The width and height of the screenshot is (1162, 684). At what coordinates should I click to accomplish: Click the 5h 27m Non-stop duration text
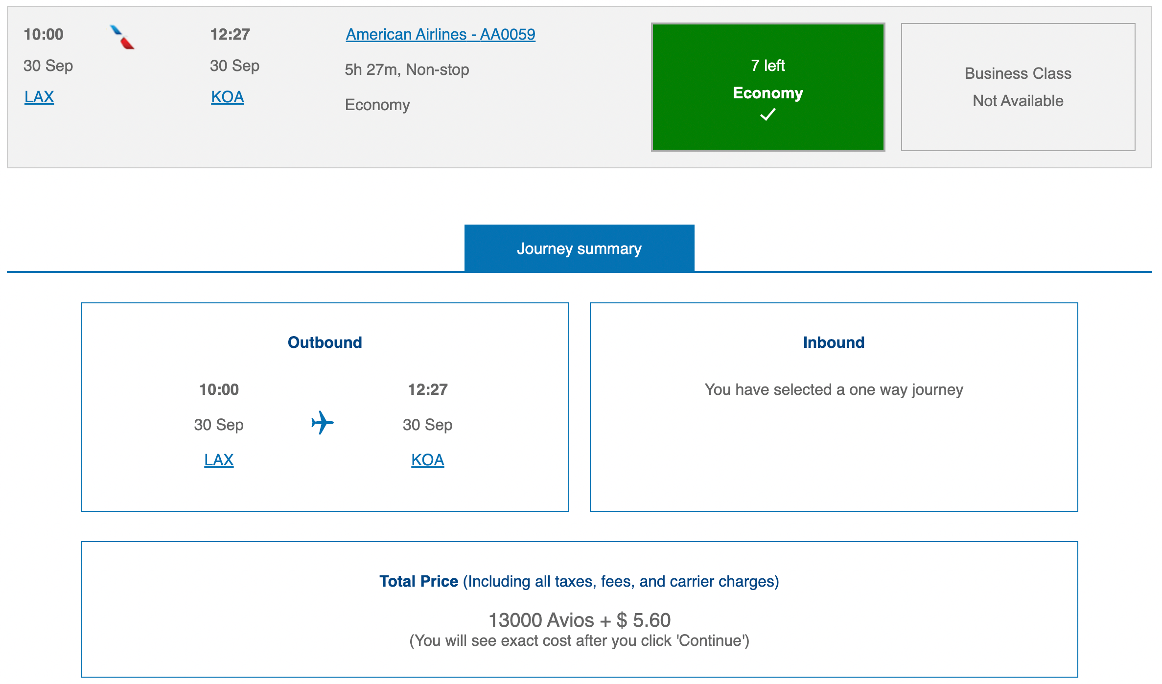(407, 69)
